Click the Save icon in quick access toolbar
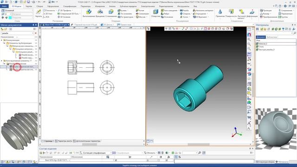297x167 pixels. pyautogui.click(x=28, y=2)
